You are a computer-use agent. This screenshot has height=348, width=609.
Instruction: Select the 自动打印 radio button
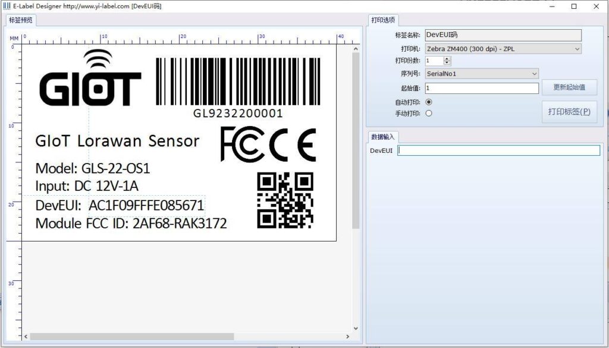pos(429,102)
